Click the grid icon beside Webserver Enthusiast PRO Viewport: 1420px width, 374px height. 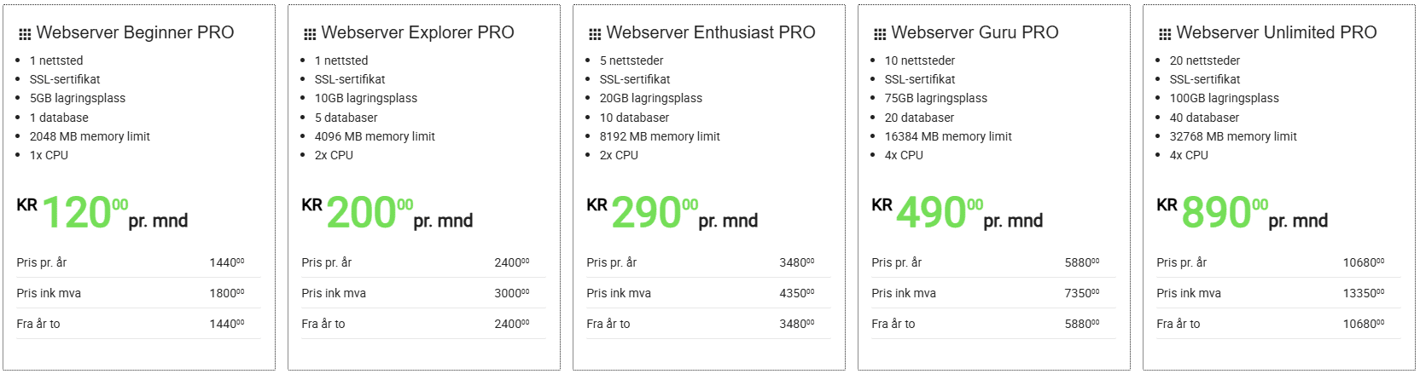tap(595, 34)
